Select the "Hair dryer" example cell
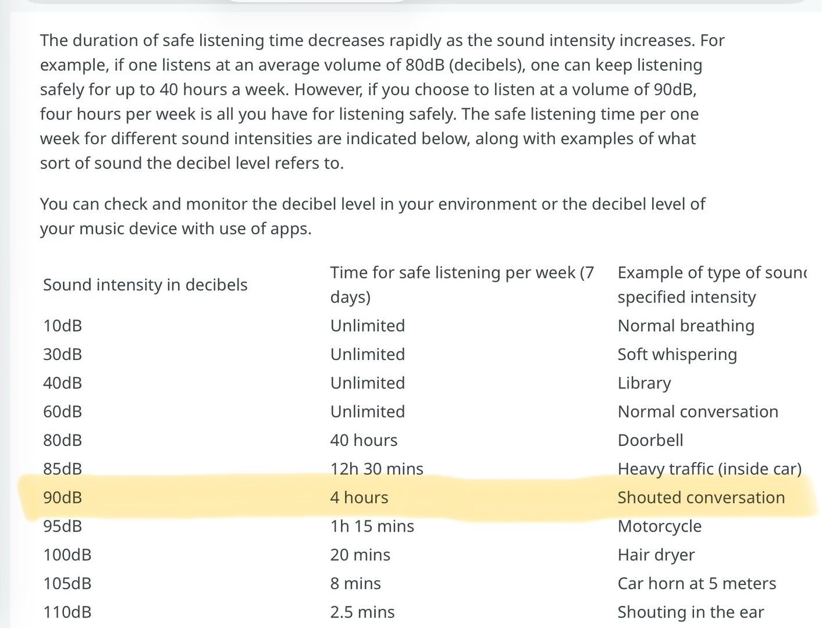Screen dimensions: 822x628 point(656,555)
